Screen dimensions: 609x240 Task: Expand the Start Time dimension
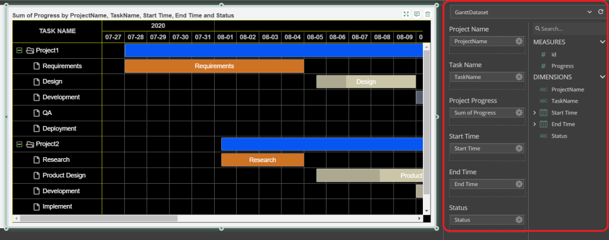click(535, 113)
